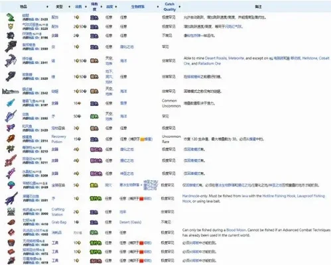Click the Bomb Fish icon for ID 3196
This screenshot has width=331, height=265.
tap(11, 36)
